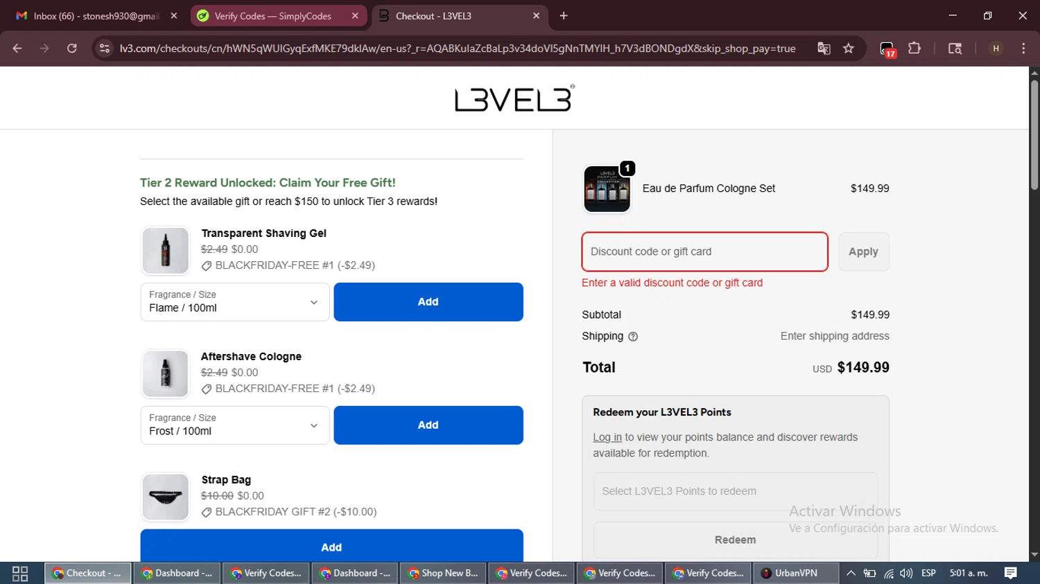
Task: Add the Strap Bag gift
Action: pyautogui.click(x=331, y=546)
